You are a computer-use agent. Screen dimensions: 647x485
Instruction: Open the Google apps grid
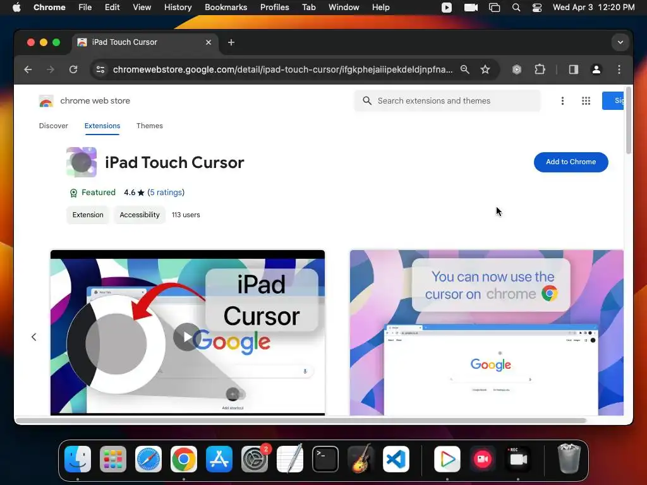[x=586, y=100]
